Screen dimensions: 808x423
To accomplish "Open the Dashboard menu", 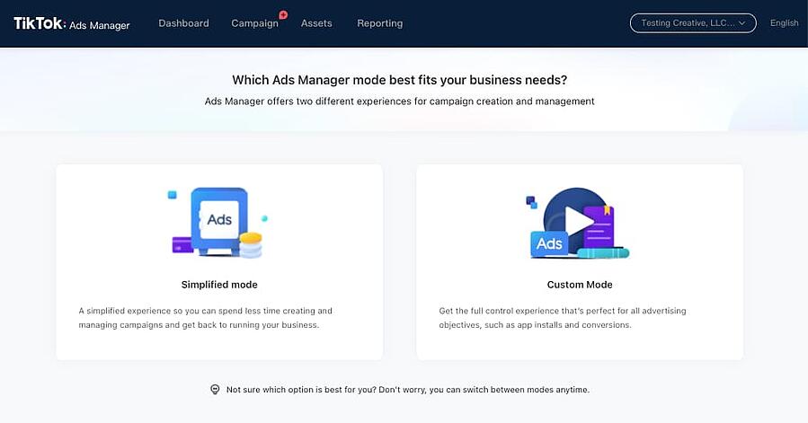I will tap(183, 23).
